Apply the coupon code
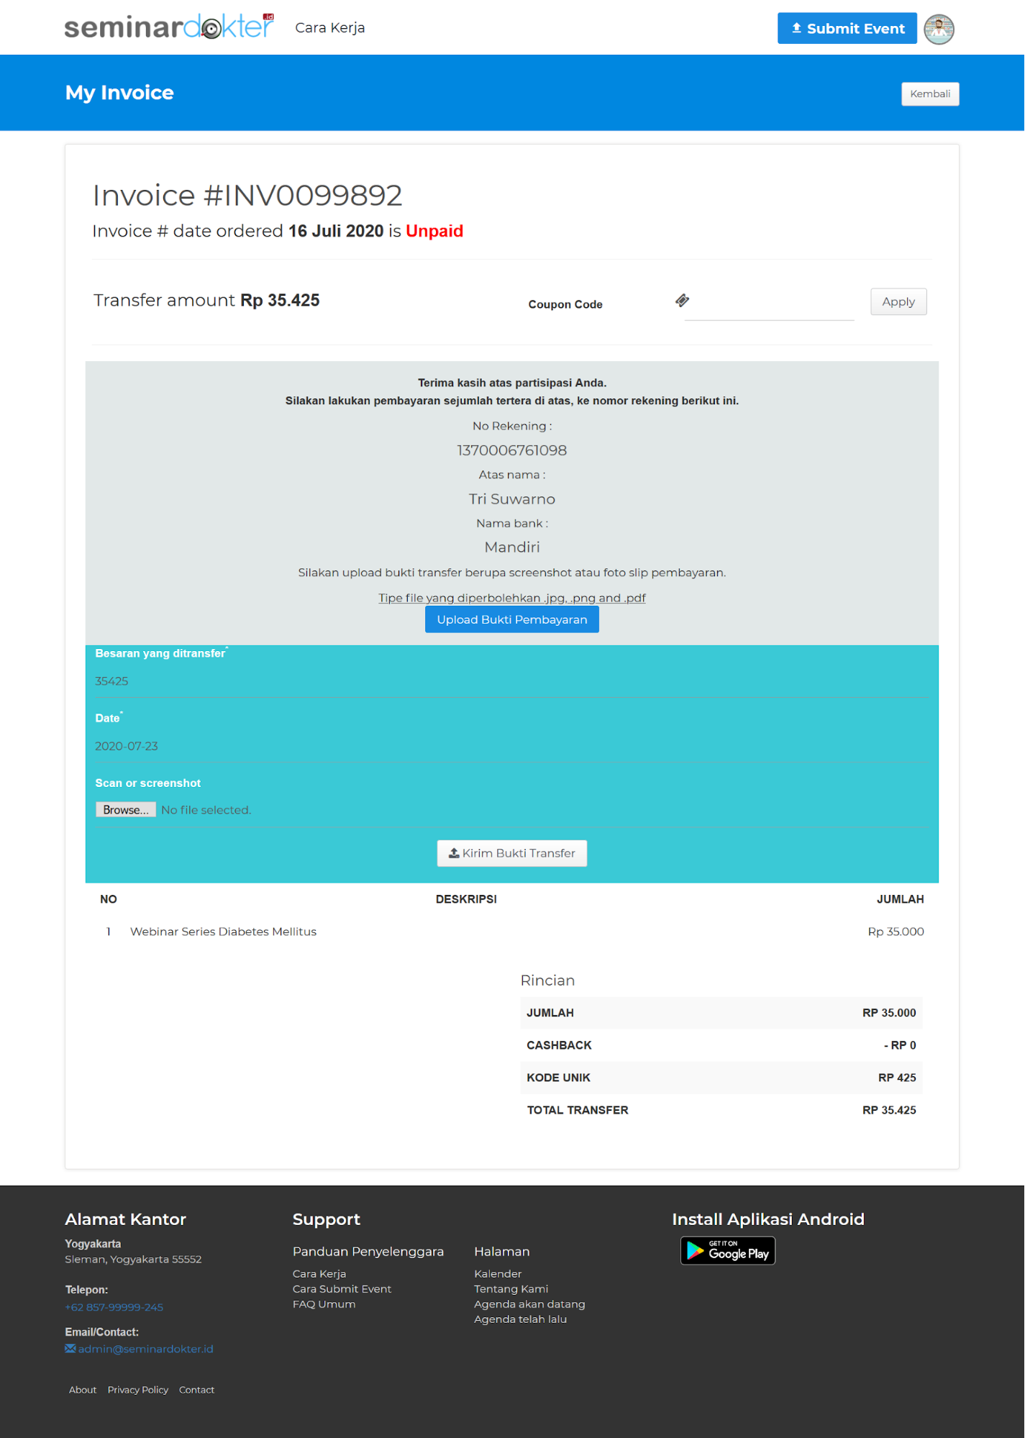 click(x=898, y=302)
